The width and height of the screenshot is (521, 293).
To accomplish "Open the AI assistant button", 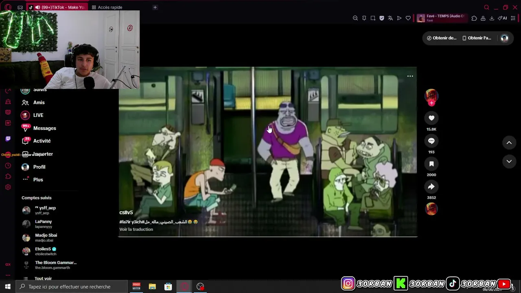I will [x=502, y=18].
